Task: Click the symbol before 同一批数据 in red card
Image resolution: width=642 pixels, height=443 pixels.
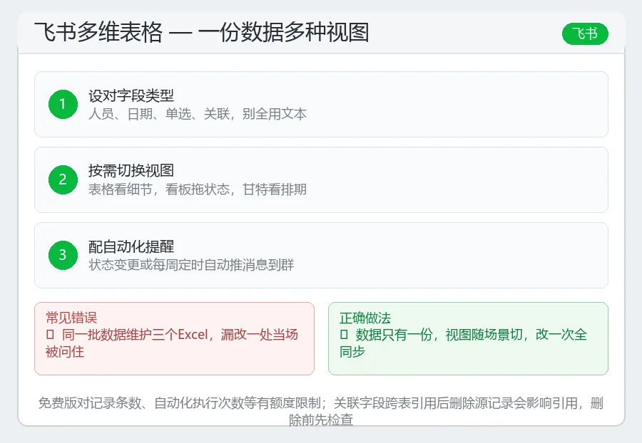Action: click(x=50, y=335)
